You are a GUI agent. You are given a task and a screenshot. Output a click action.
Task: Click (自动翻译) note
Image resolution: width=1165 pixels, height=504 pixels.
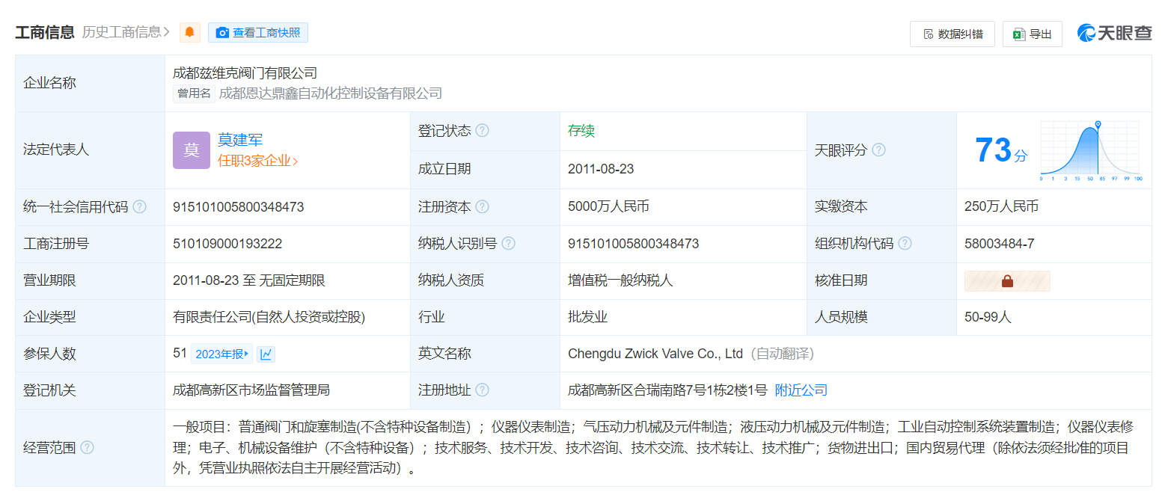click(781, 354)
